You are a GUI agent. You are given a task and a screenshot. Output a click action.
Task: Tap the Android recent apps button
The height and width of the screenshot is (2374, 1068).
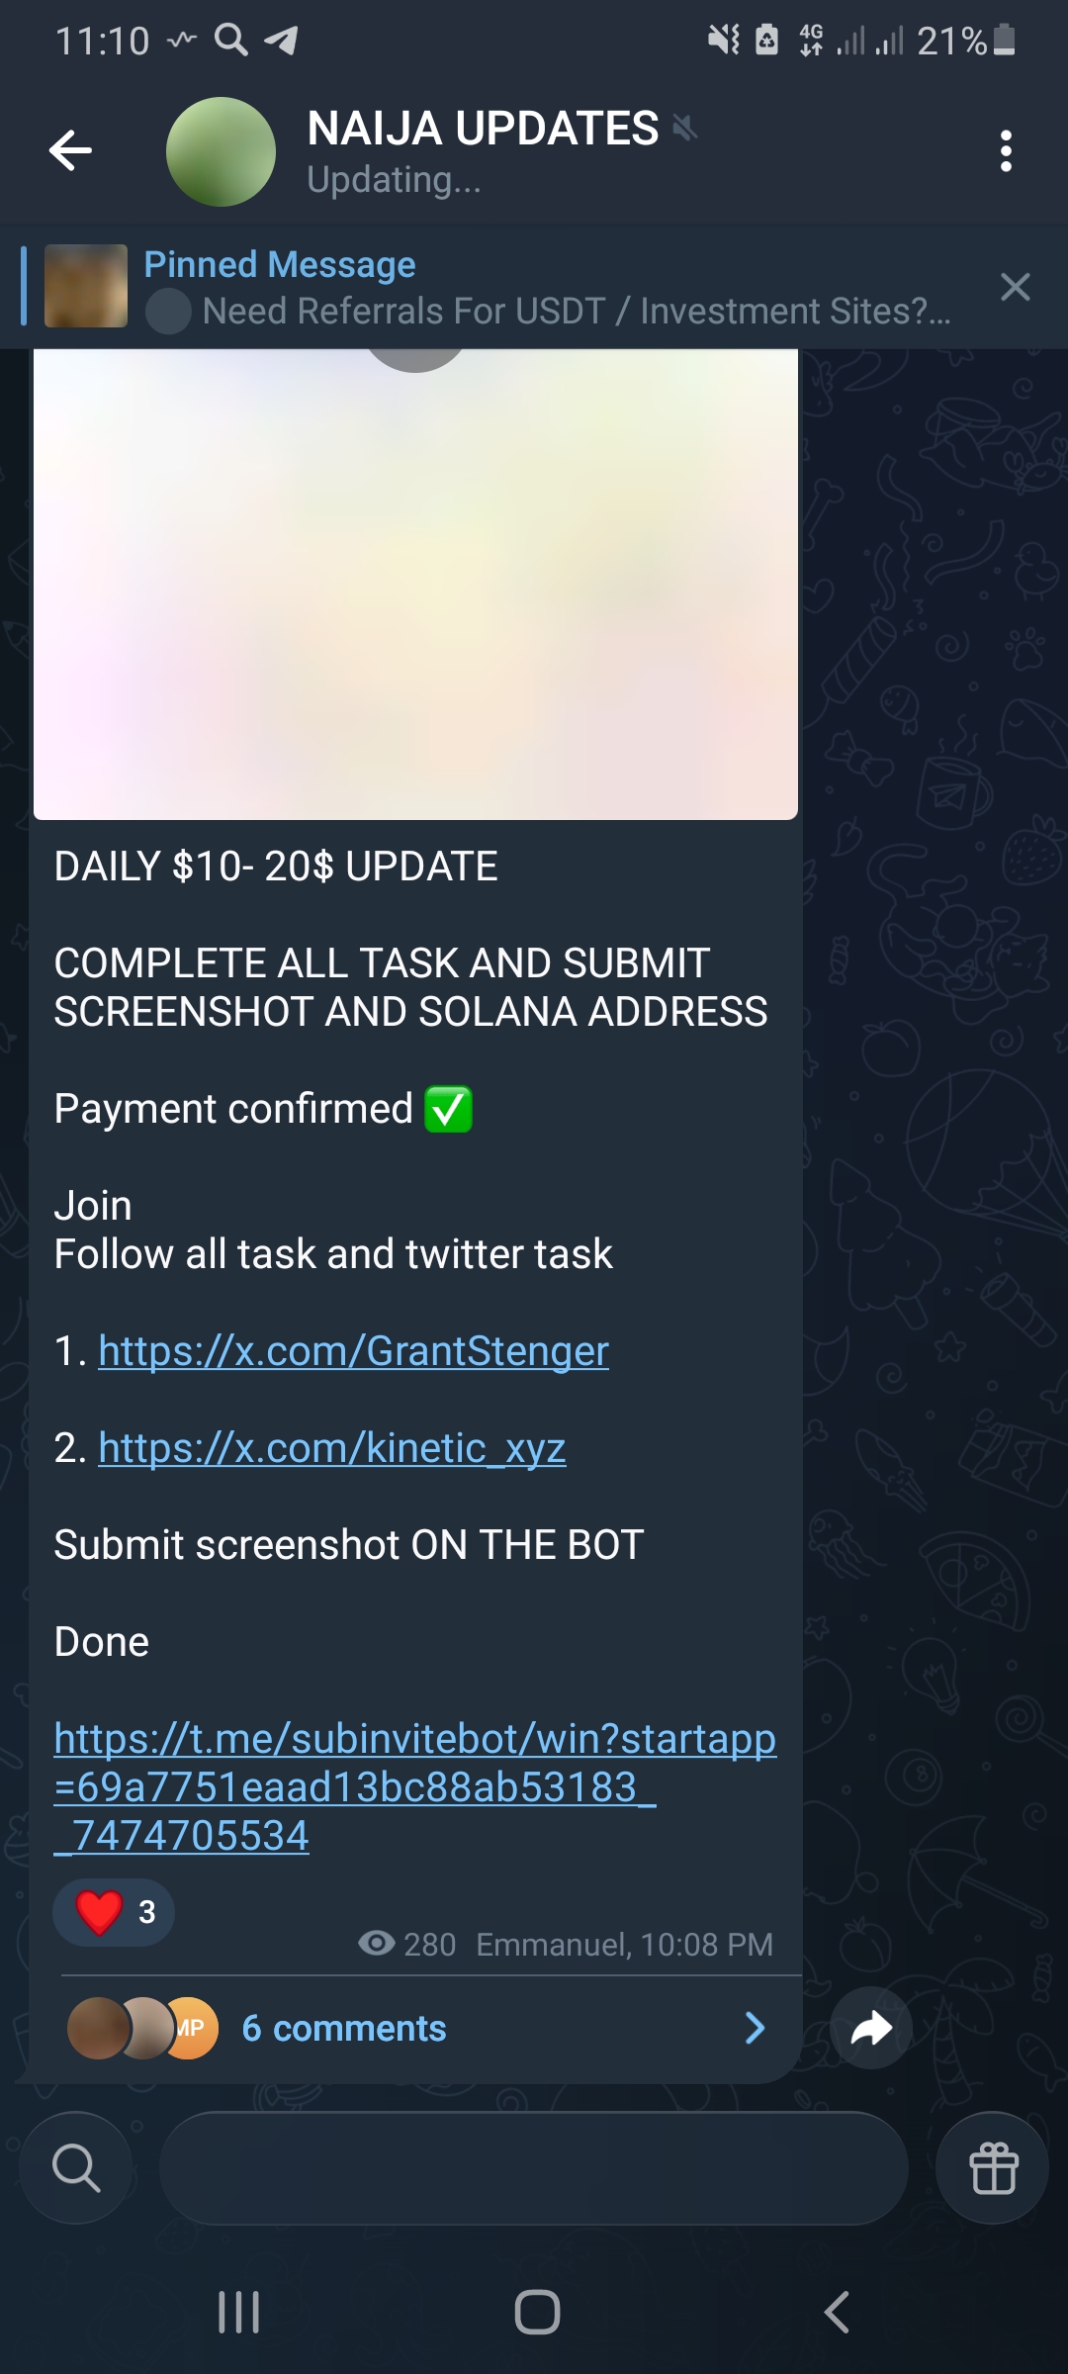(238, 2312)
